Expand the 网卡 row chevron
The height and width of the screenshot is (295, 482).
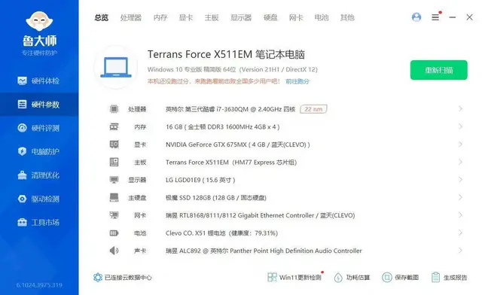[460, 215]
